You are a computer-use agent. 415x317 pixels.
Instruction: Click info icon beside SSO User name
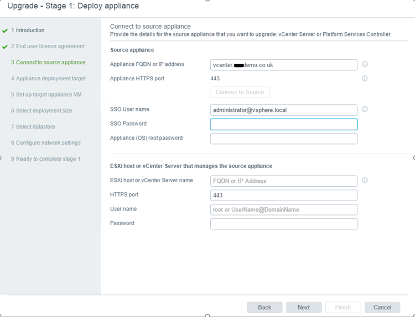[x=365, y=109]
